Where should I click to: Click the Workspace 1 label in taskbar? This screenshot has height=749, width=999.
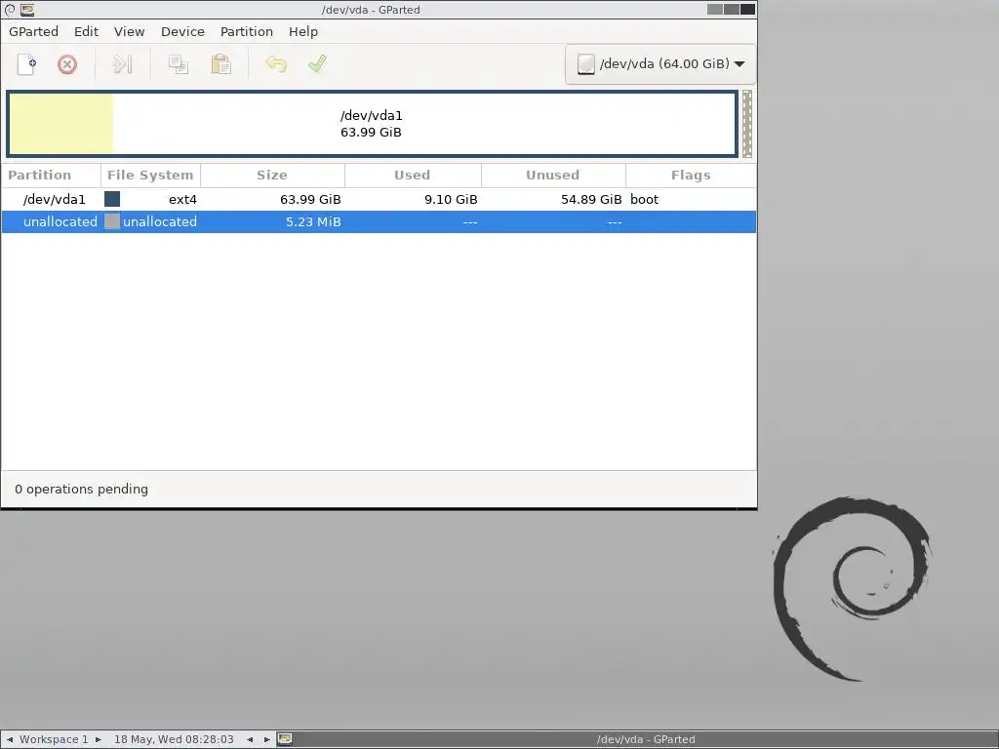(x=54, y=739)
